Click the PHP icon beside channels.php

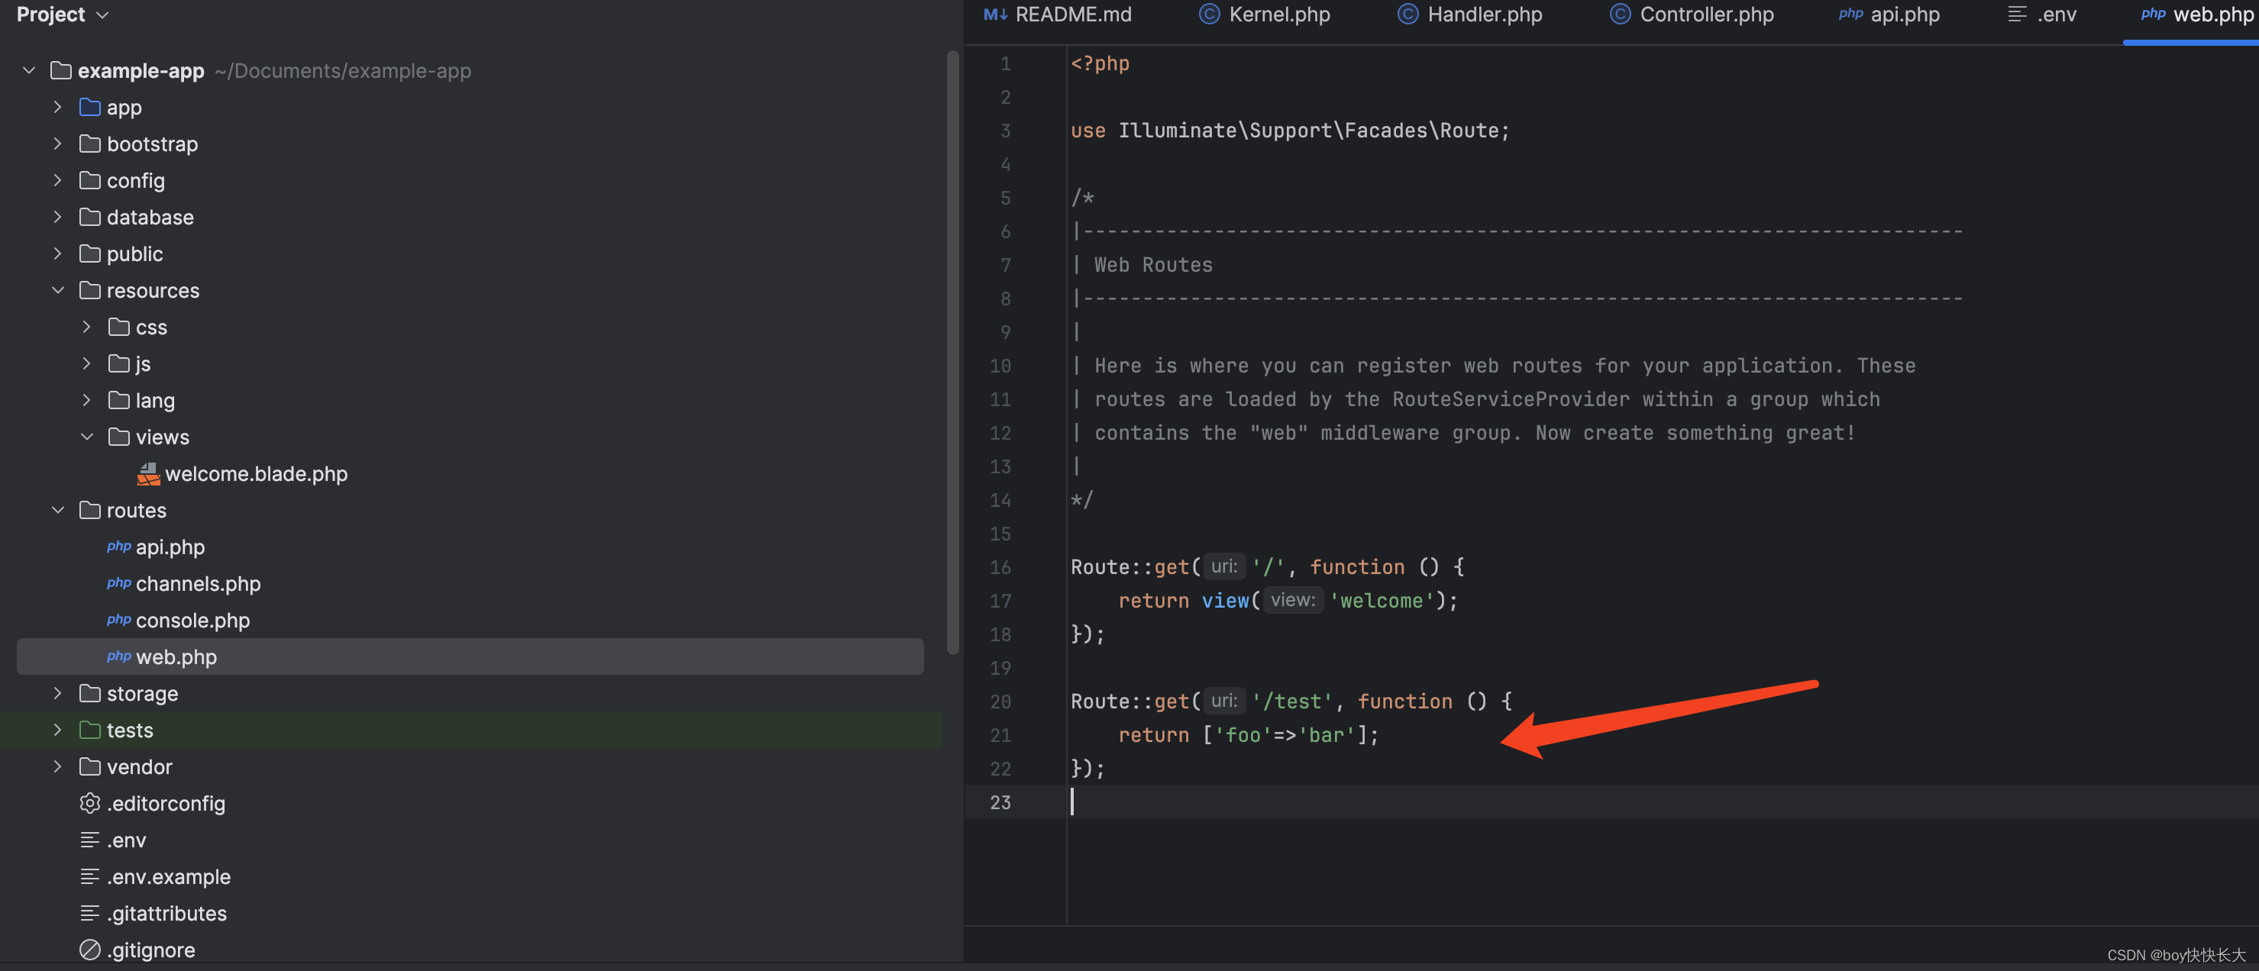point(118,584)
